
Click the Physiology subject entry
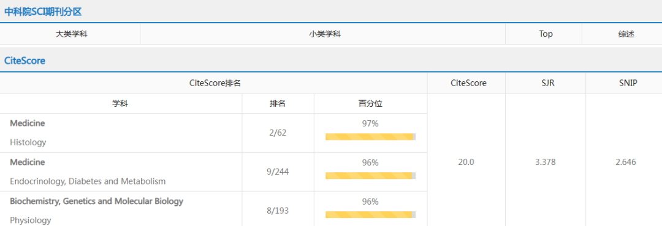click(31, 220)
